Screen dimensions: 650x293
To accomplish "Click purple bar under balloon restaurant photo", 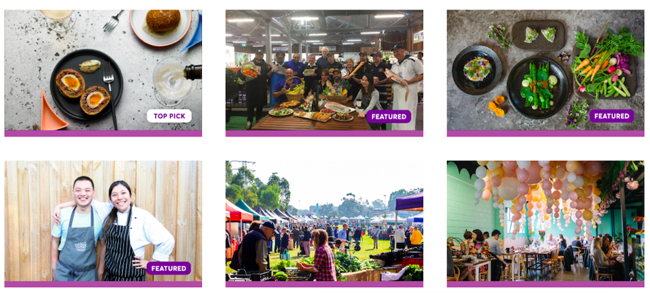I will click(x=545, y=284).
